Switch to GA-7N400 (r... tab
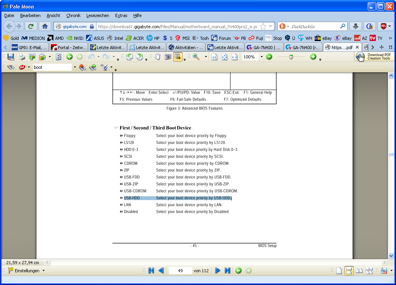 (x=303, y=48)
